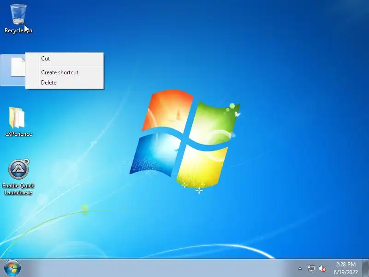Screen dimensions: 369x277
Task: Select the Enable Quick Launch.exe icon
Action: 18,169
